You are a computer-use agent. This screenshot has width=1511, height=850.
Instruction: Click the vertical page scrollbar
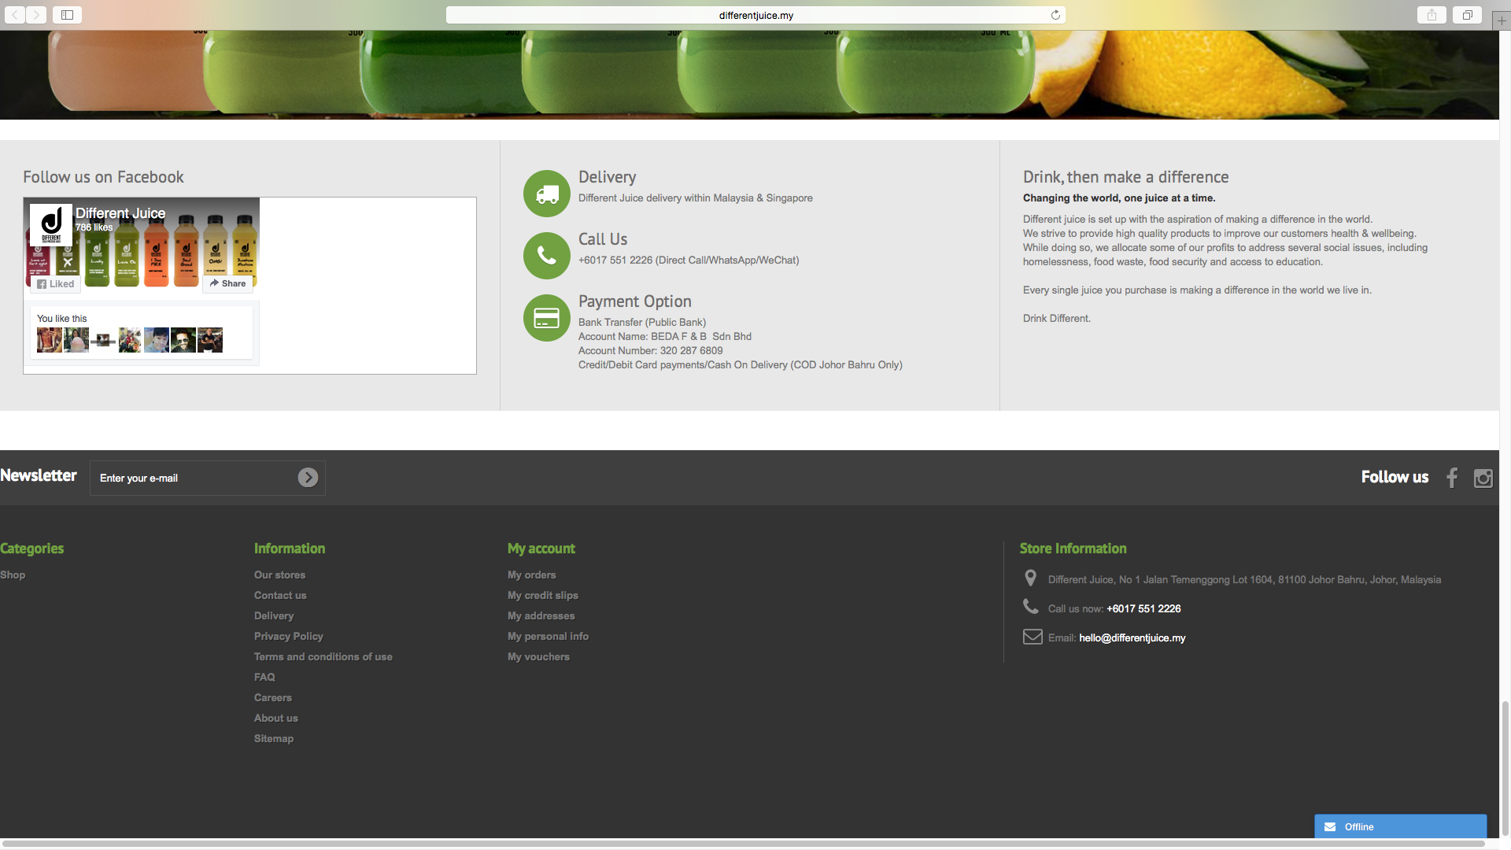coord(1505,767)
